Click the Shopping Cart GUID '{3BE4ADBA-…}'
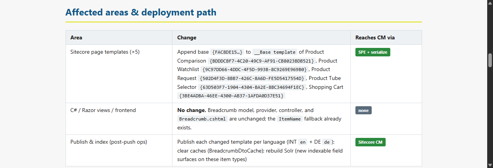This screenshot has width=493, height=168. tap(231, 96)
